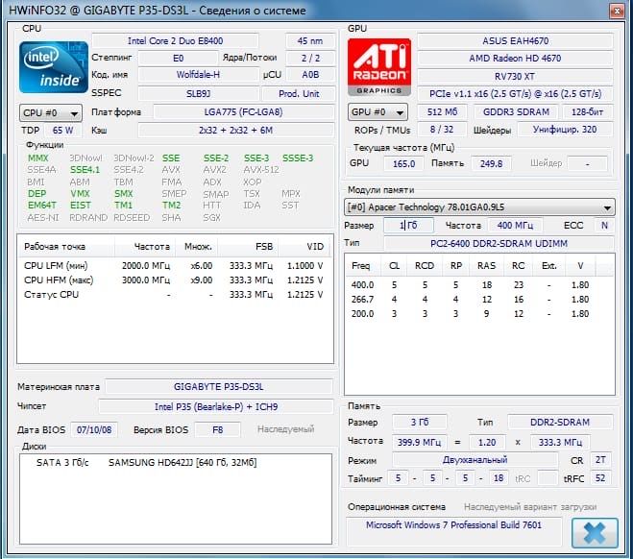Click the tRFC value 52

click(x=600, y=478)
